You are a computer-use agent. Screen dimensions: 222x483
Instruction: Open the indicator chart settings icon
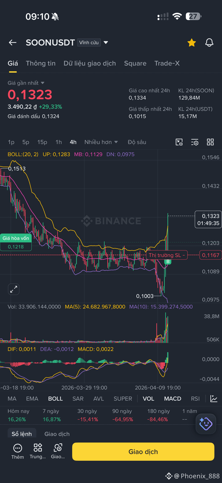214,399
